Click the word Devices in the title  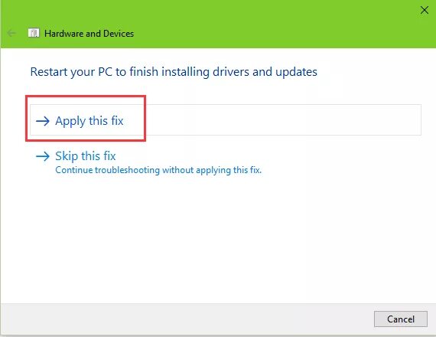(119, 34)
